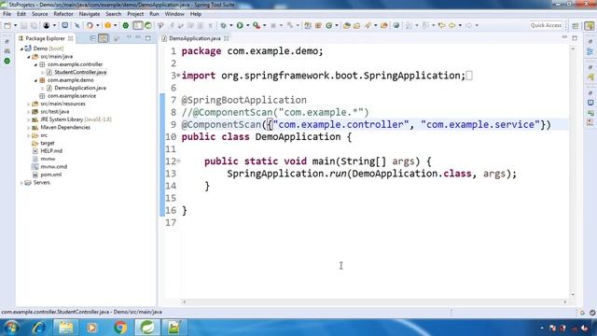Select the DemoApplication.java editor tab
The image size is (597, 336).
(195, 38)
